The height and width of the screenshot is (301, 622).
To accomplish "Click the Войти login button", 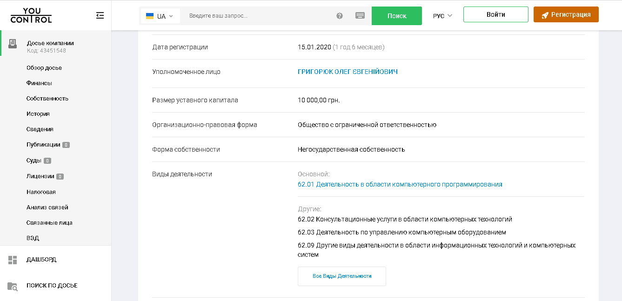I will (495, 14).
